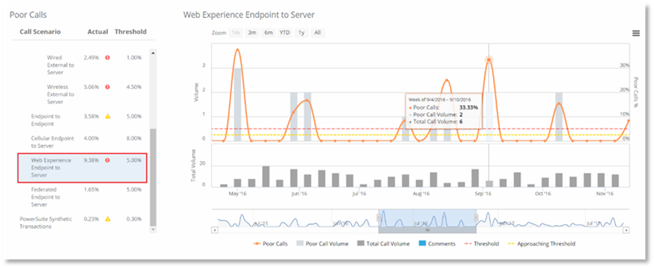Select Wired External to Server row

[83, 65]
